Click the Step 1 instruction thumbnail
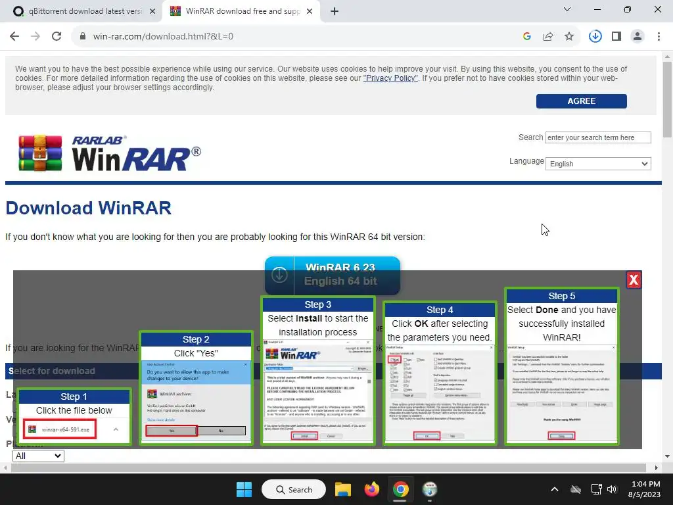This screenshot has width=673, height=505. pos(74,416)
